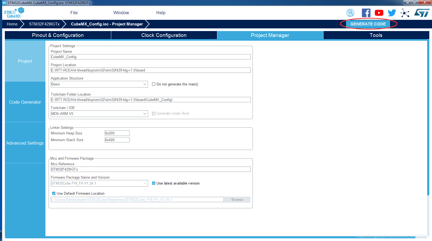Click the Mcu and Firmware Package label
Screen dimensions: 432x241
pyautogui.click(x=72, y=158)
